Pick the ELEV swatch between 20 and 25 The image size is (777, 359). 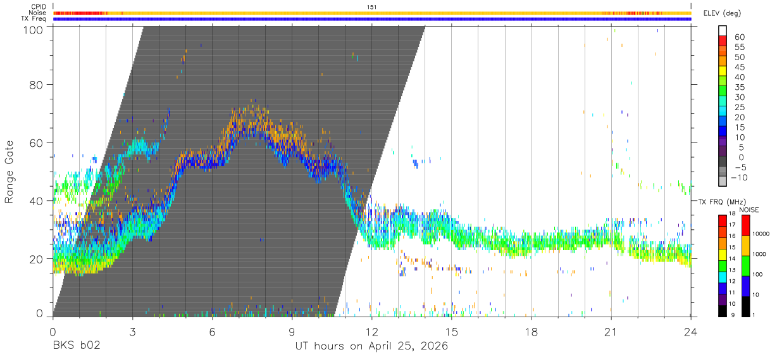click(x=723, y=112)
